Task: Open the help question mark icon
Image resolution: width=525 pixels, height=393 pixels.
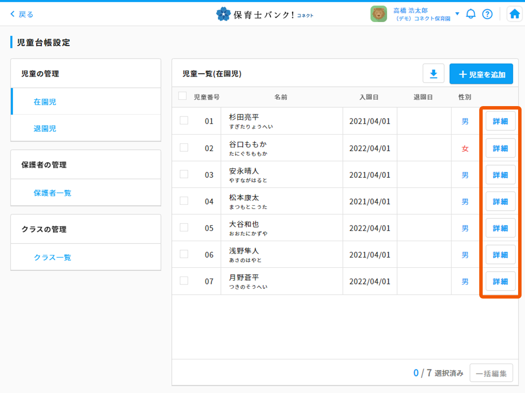Action: [487, 14]
